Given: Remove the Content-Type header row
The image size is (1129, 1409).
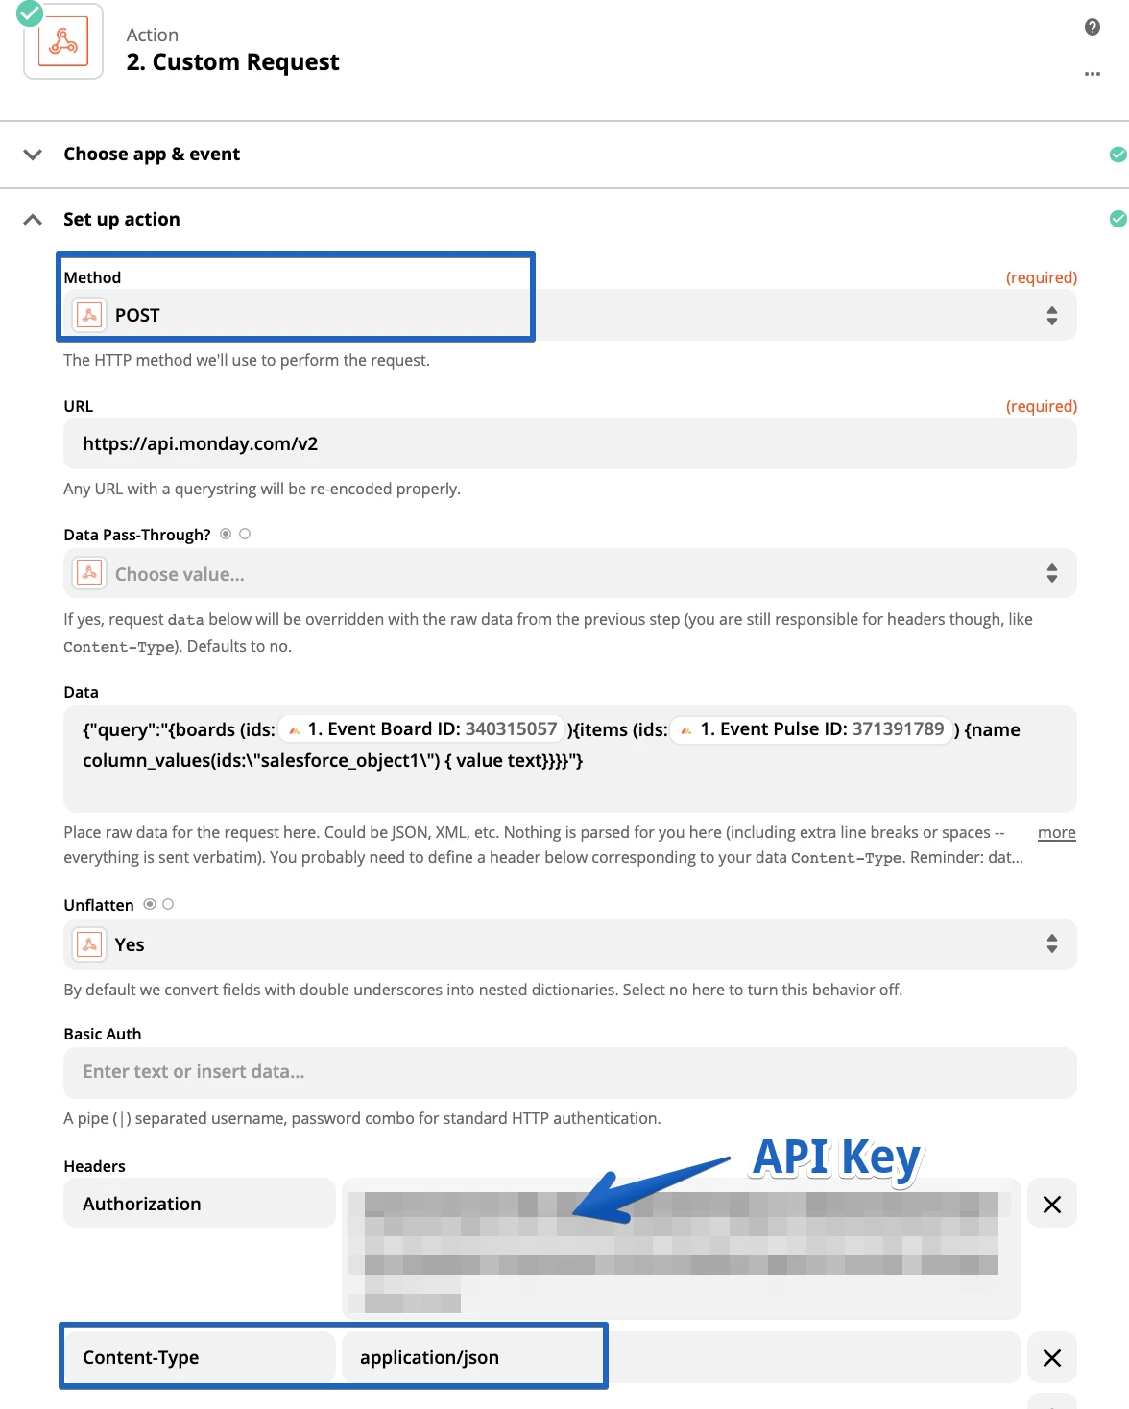Looking at the screenshot, I should (1051, 1358).
